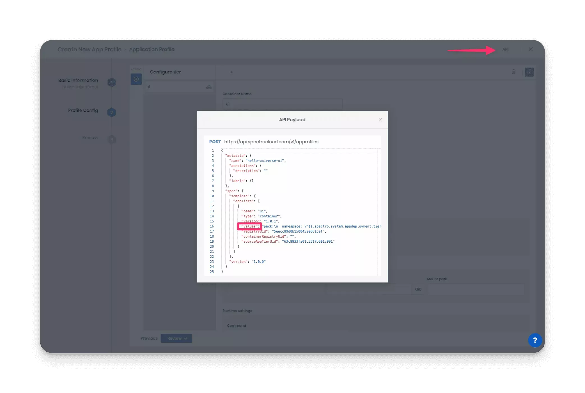
Task: Select the Review step marker numbered 3
Action: [x=112, y=139]
